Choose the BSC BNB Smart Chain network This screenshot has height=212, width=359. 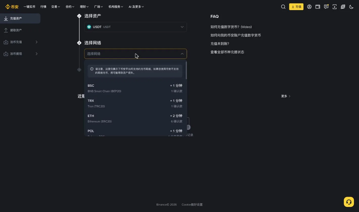tap(135, 88)
